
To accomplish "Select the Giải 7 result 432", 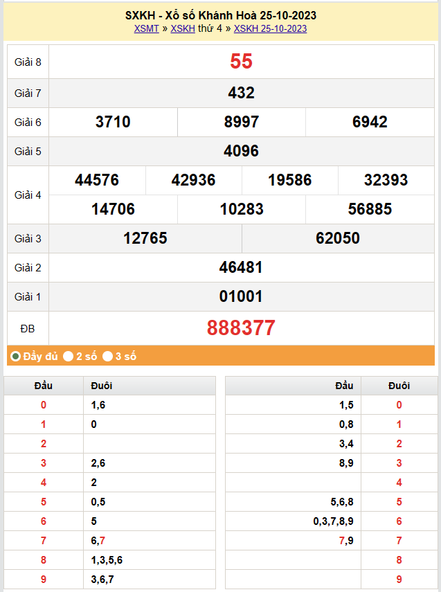I will pos(241,93).
